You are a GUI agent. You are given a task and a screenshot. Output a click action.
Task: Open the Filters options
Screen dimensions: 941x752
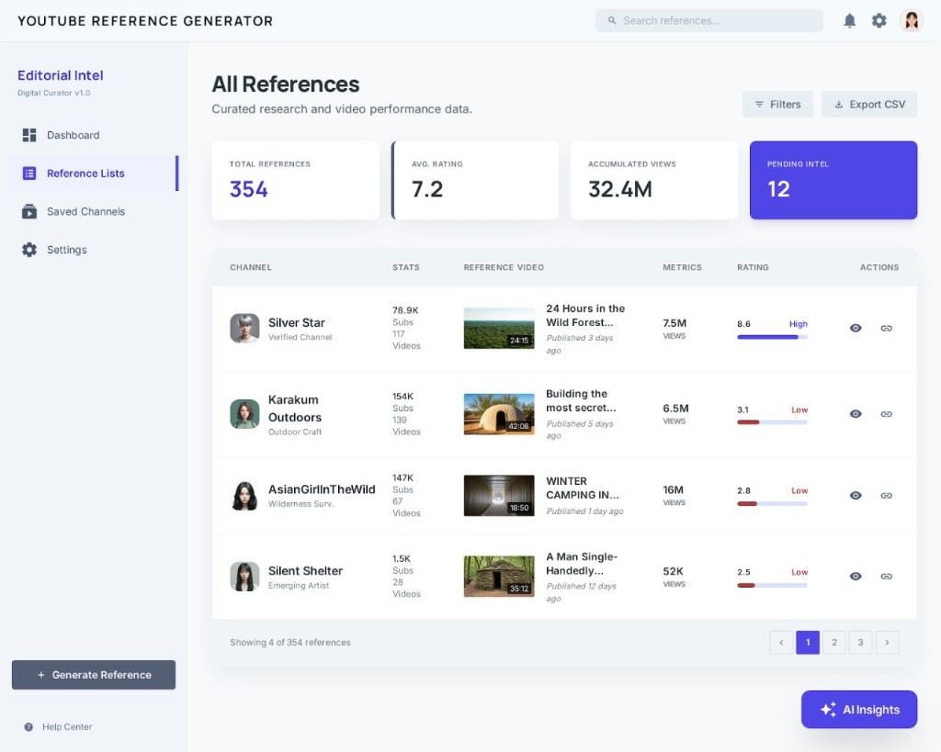[x=777, y=105]
